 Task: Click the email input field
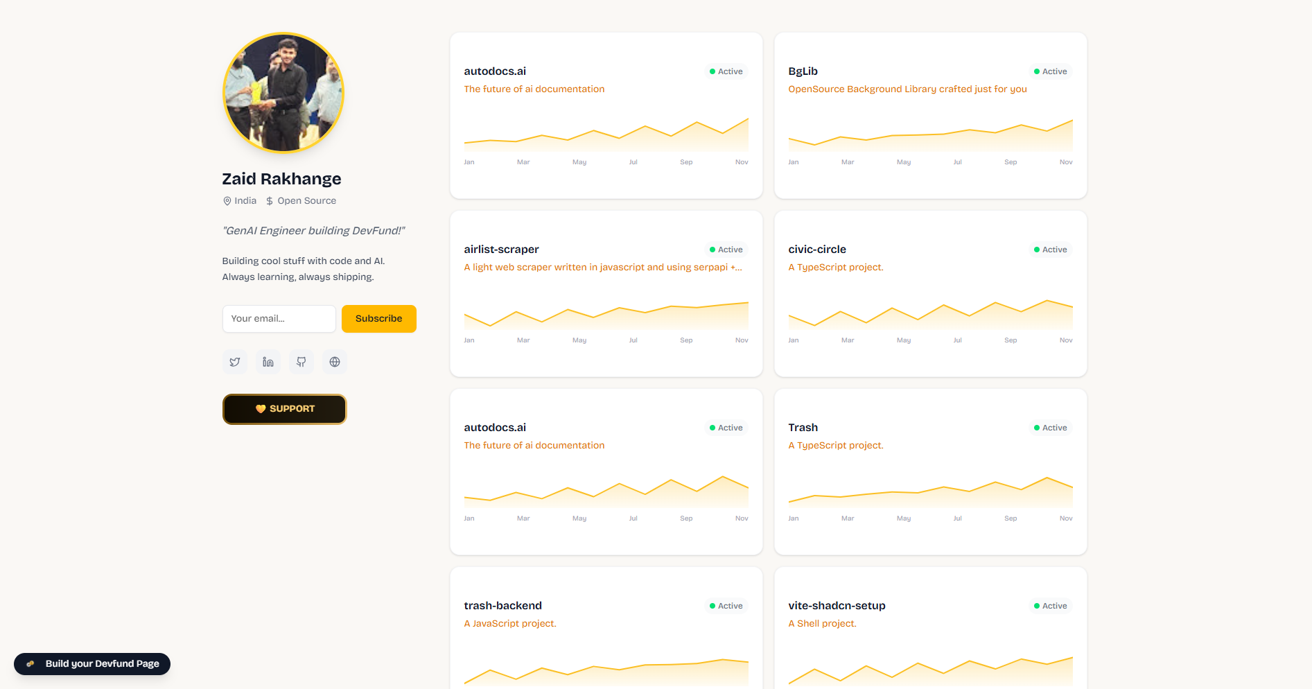click(279, 319)
